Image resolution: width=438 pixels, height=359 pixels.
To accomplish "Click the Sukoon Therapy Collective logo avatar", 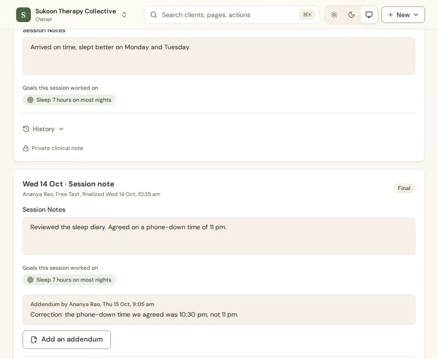I will coord(23,15).
